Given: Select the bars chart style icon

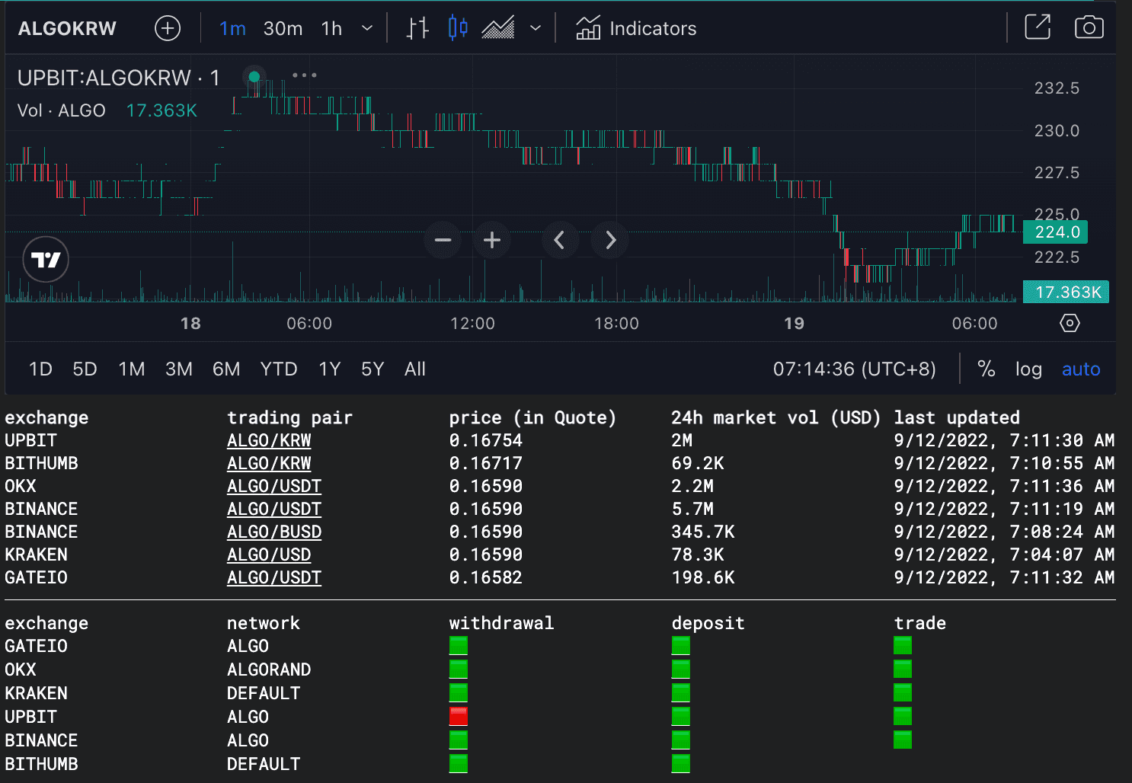Looking at the screenshot, I should 417,28.
